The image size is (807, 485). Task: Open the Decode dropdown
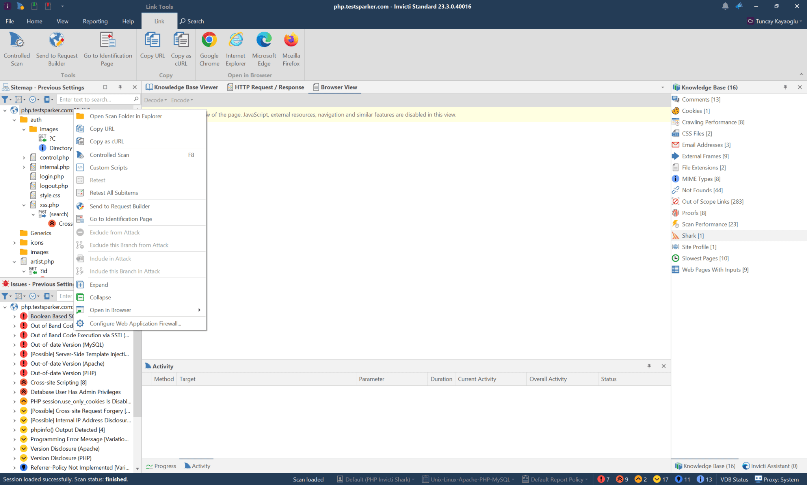point(155,100)
